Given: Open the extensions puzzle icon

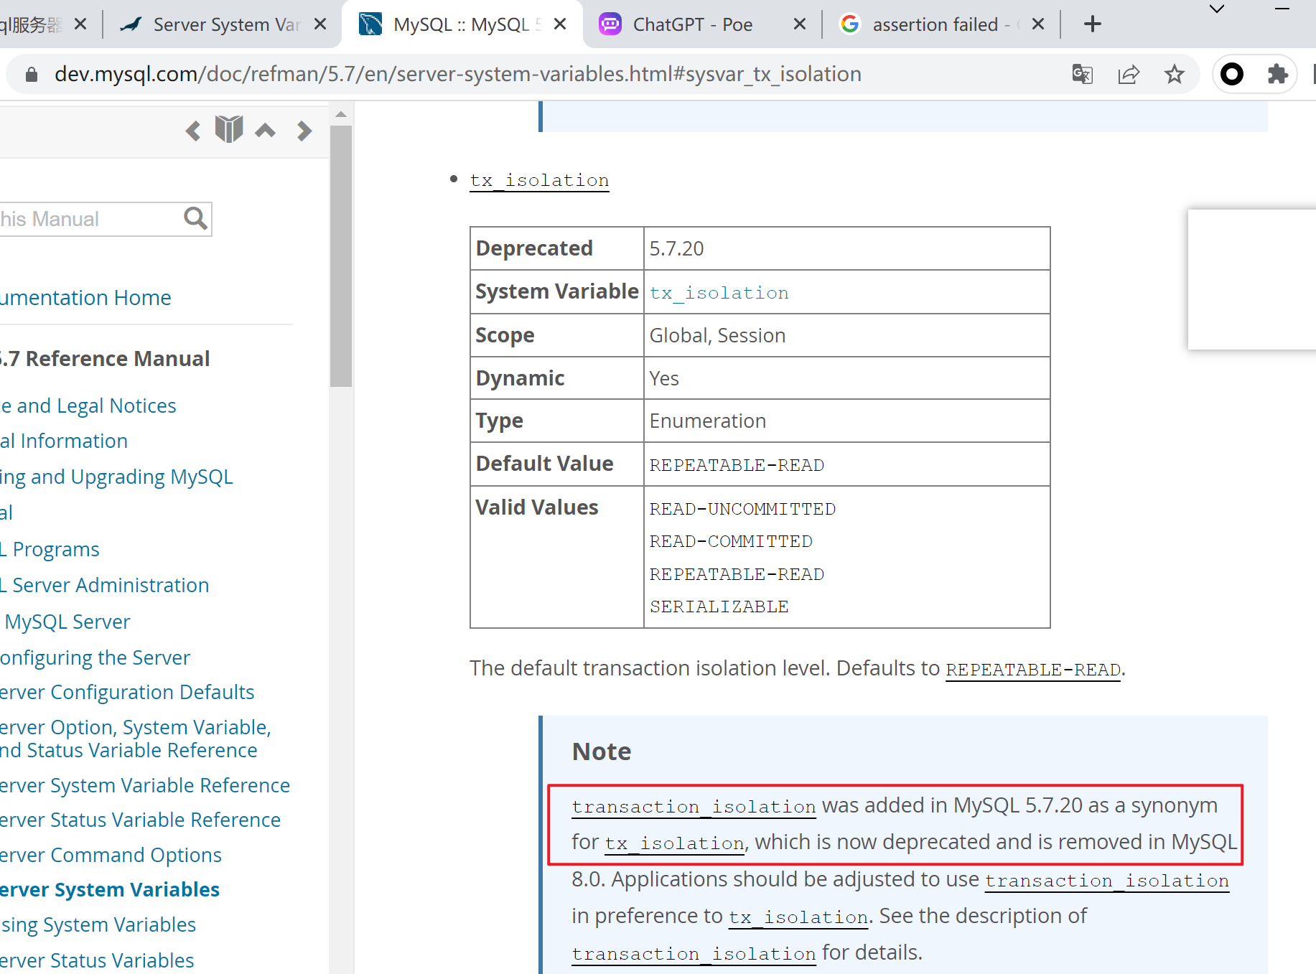Looking at the screenshot, I should (1277, 74).
